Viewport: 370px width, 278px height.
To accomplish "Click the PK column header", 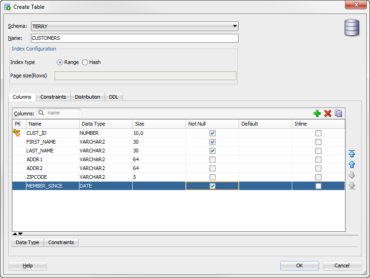I will pyautogui.click(x=19, y=124).
